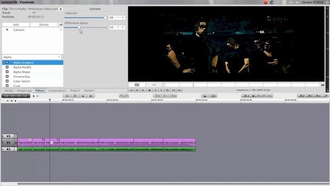Select the Filters tab
Viewport: 330px width, 186px height.
click(40, 90)
